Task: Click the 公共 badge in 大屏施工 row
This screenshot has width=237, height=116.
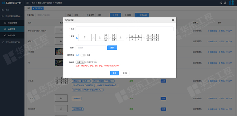Action: click(x=163, y=99)
